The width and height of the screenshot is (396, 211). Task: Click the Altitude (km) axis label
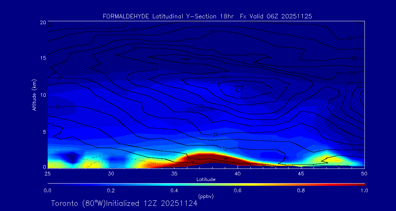click(x=34, y=95)
